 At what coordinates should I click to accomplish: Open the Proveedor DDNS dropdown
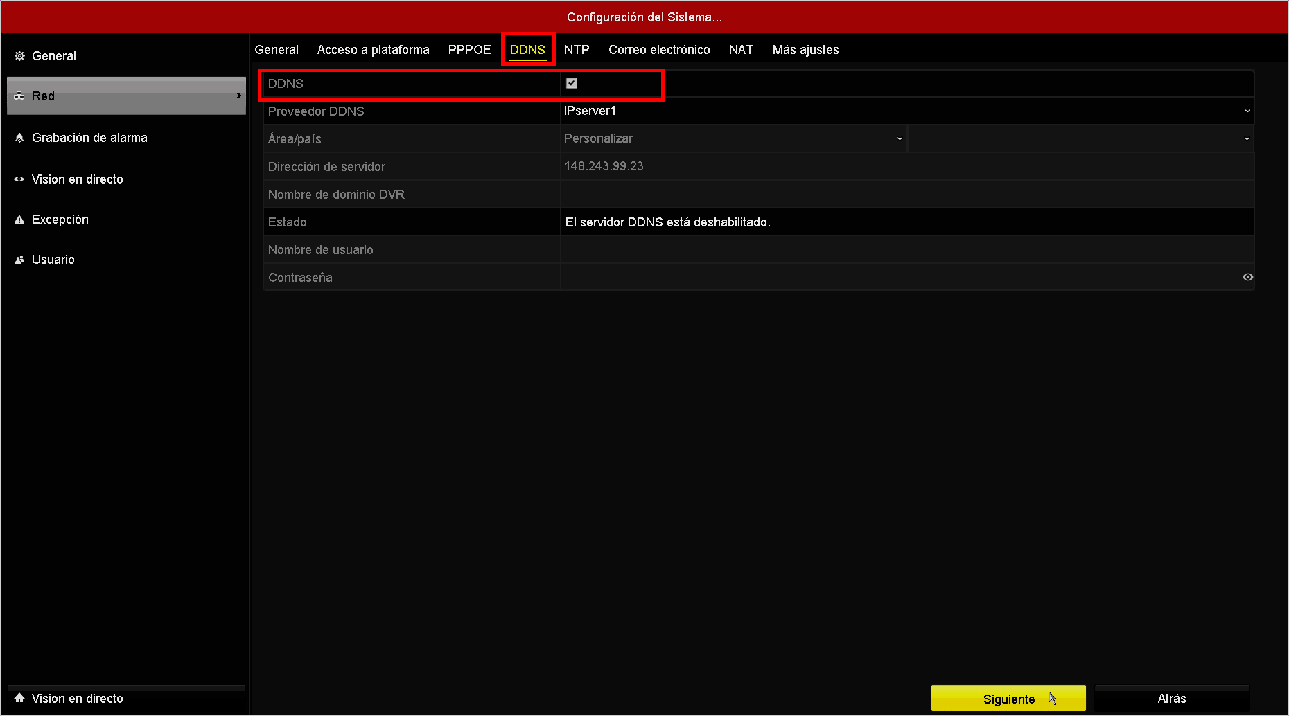[907, 111]
